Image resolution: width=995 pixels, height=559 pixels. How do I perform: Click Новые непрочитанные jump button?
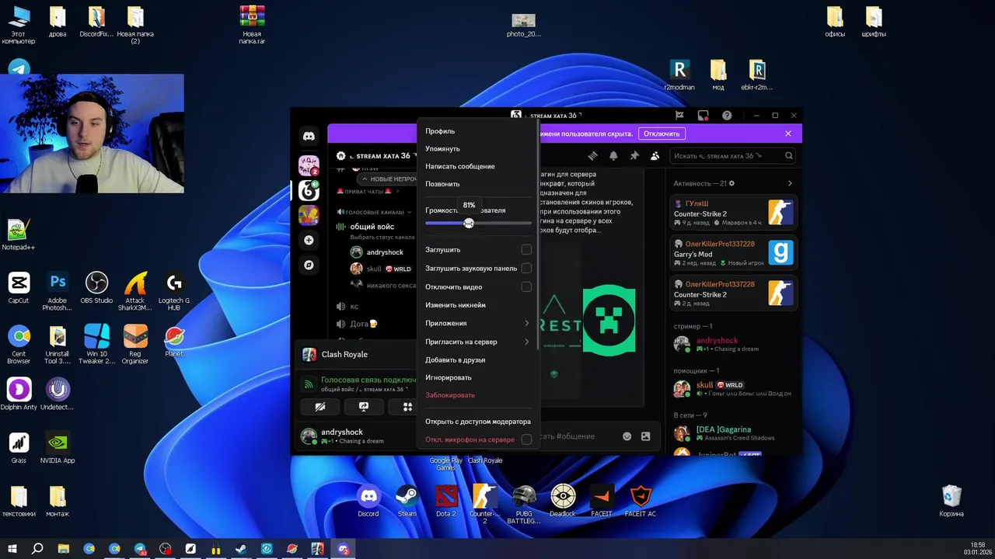coord(388,179)
